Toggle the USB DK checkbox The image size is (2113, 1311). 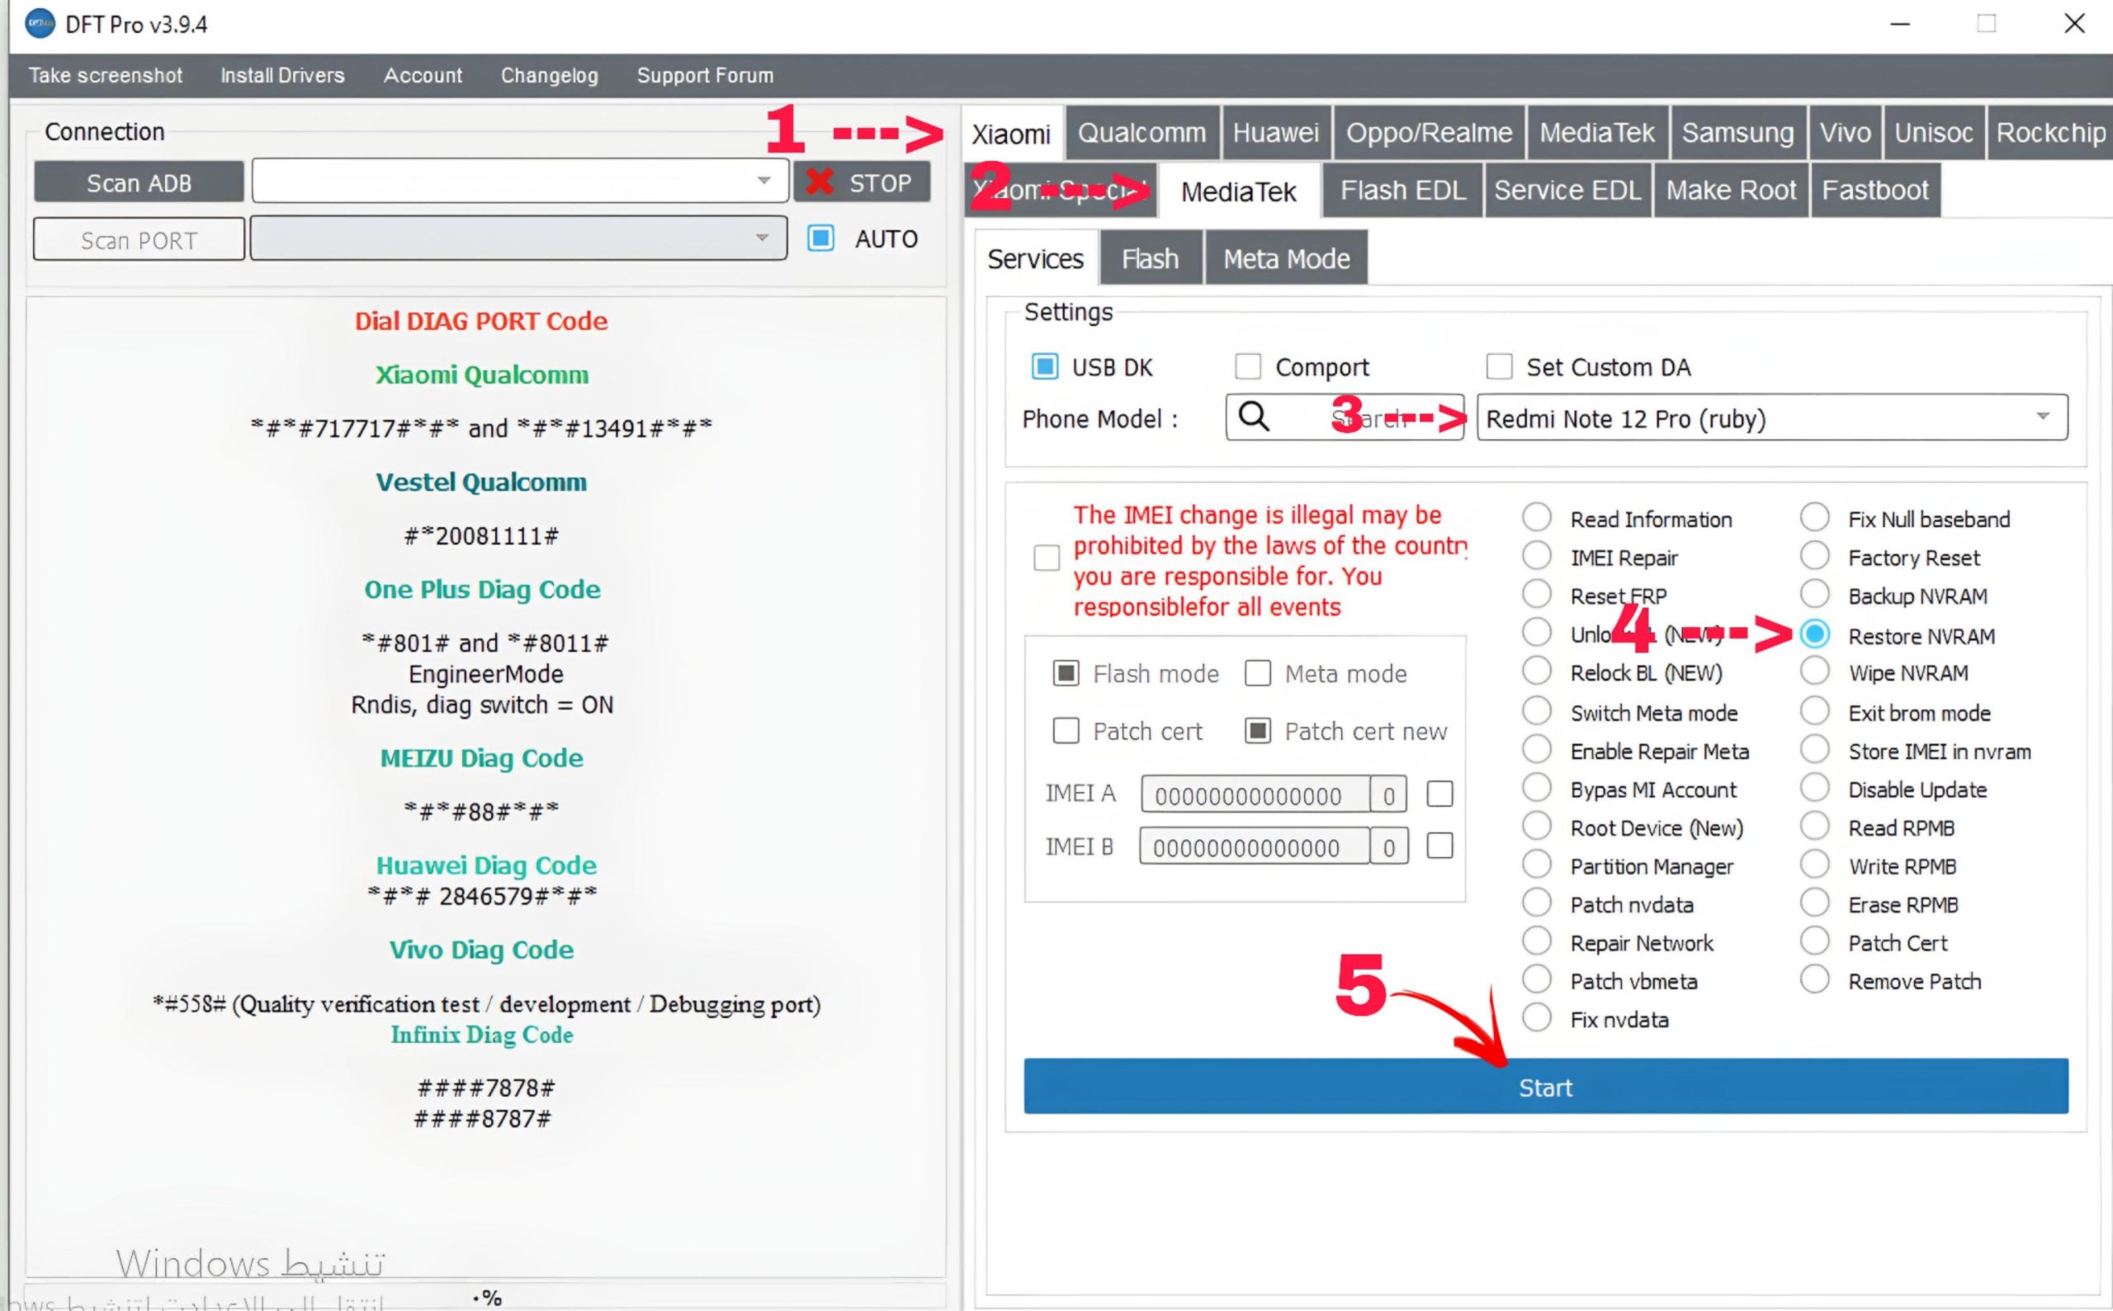pos(1044,367)
